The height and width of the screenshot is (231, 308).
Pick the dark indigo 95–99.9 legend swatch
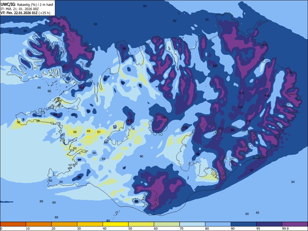click(269, 224)
